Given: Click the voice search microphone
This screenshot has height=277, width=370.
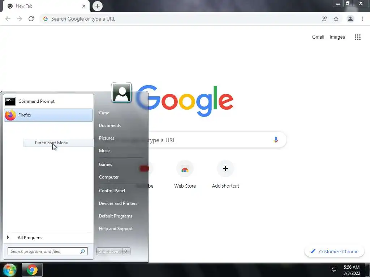Looking at the screenshot, I should 276,140.
